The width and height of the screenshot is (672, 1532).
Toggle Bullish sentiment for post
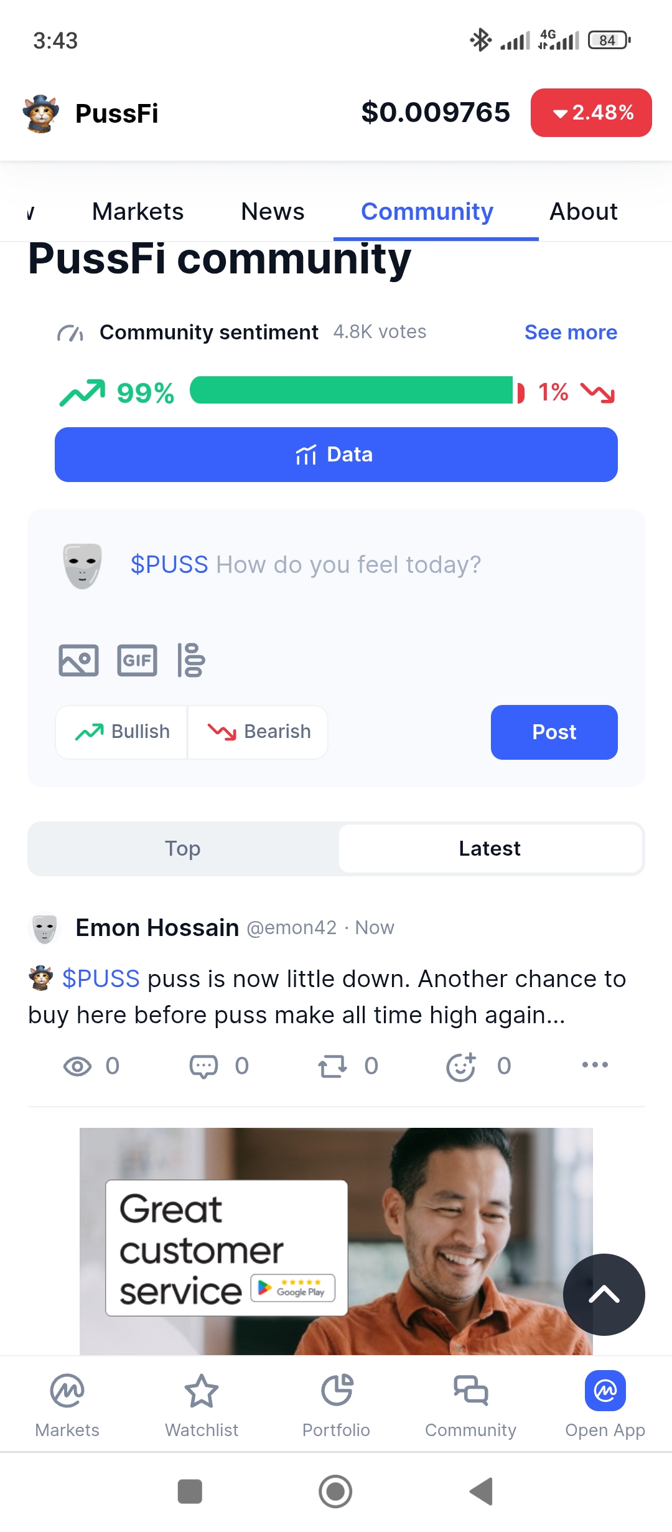(122, 732)
